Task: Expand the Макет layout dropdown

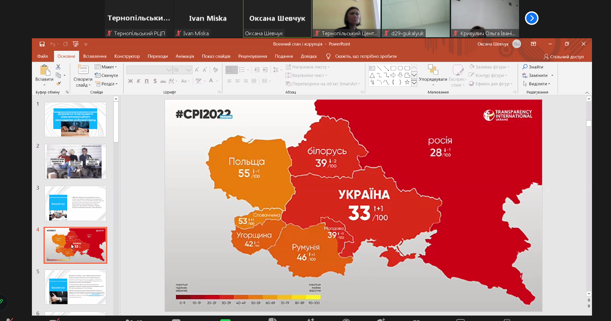Action: tap(106, 67)
